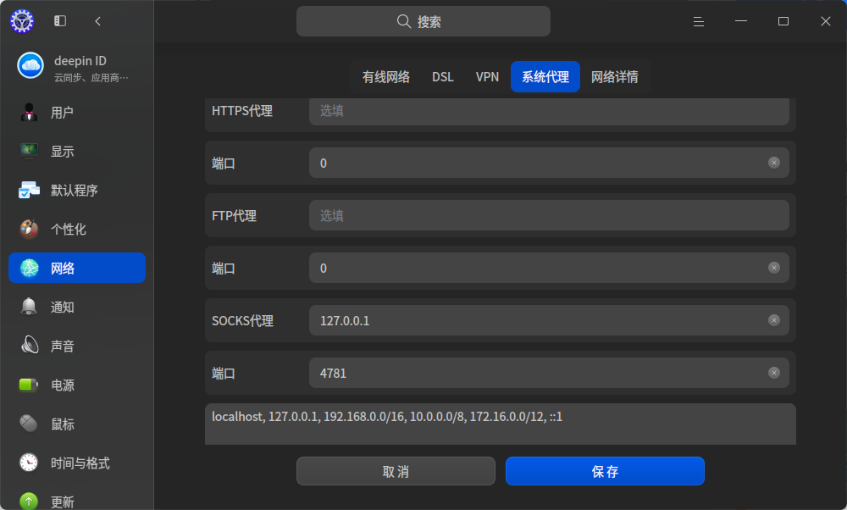Clear the HTTPS proxy port value
Viewport: 847px width, 510px height.
tap(774, 163)
